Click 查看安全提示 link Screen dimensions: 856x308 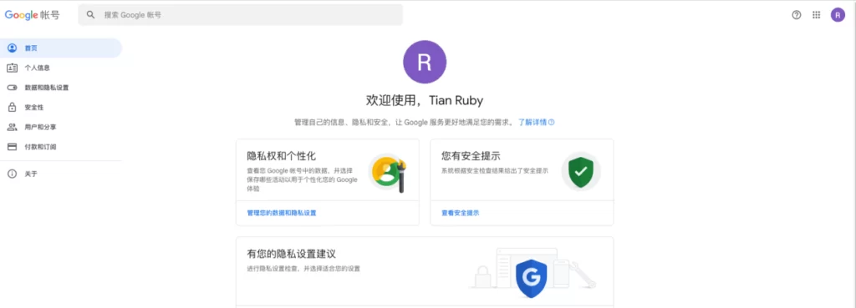pyautogui.click(x=461, y=213)
